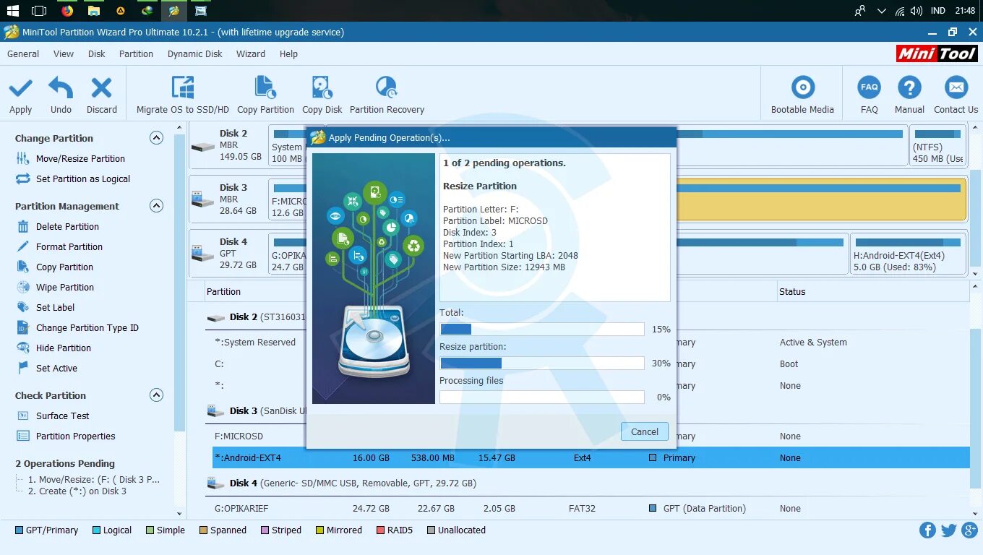Select pending operation 1. Move/Resize
Screen dimensions: 983x555
pyautogui.click(x=94, y=479)
